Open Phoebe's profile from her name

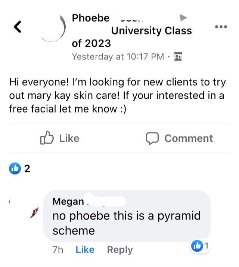[x=91, y=18]
